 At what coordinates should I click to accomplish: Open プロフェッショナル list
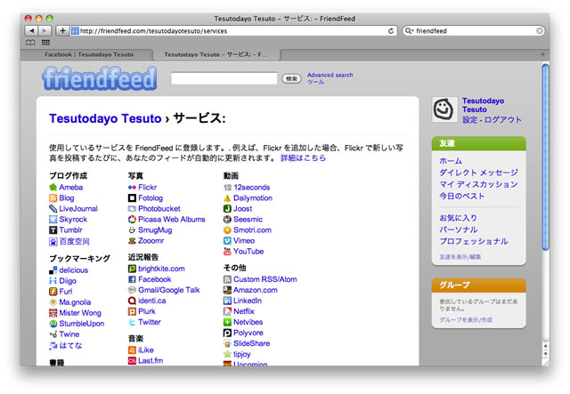(474, 241)
